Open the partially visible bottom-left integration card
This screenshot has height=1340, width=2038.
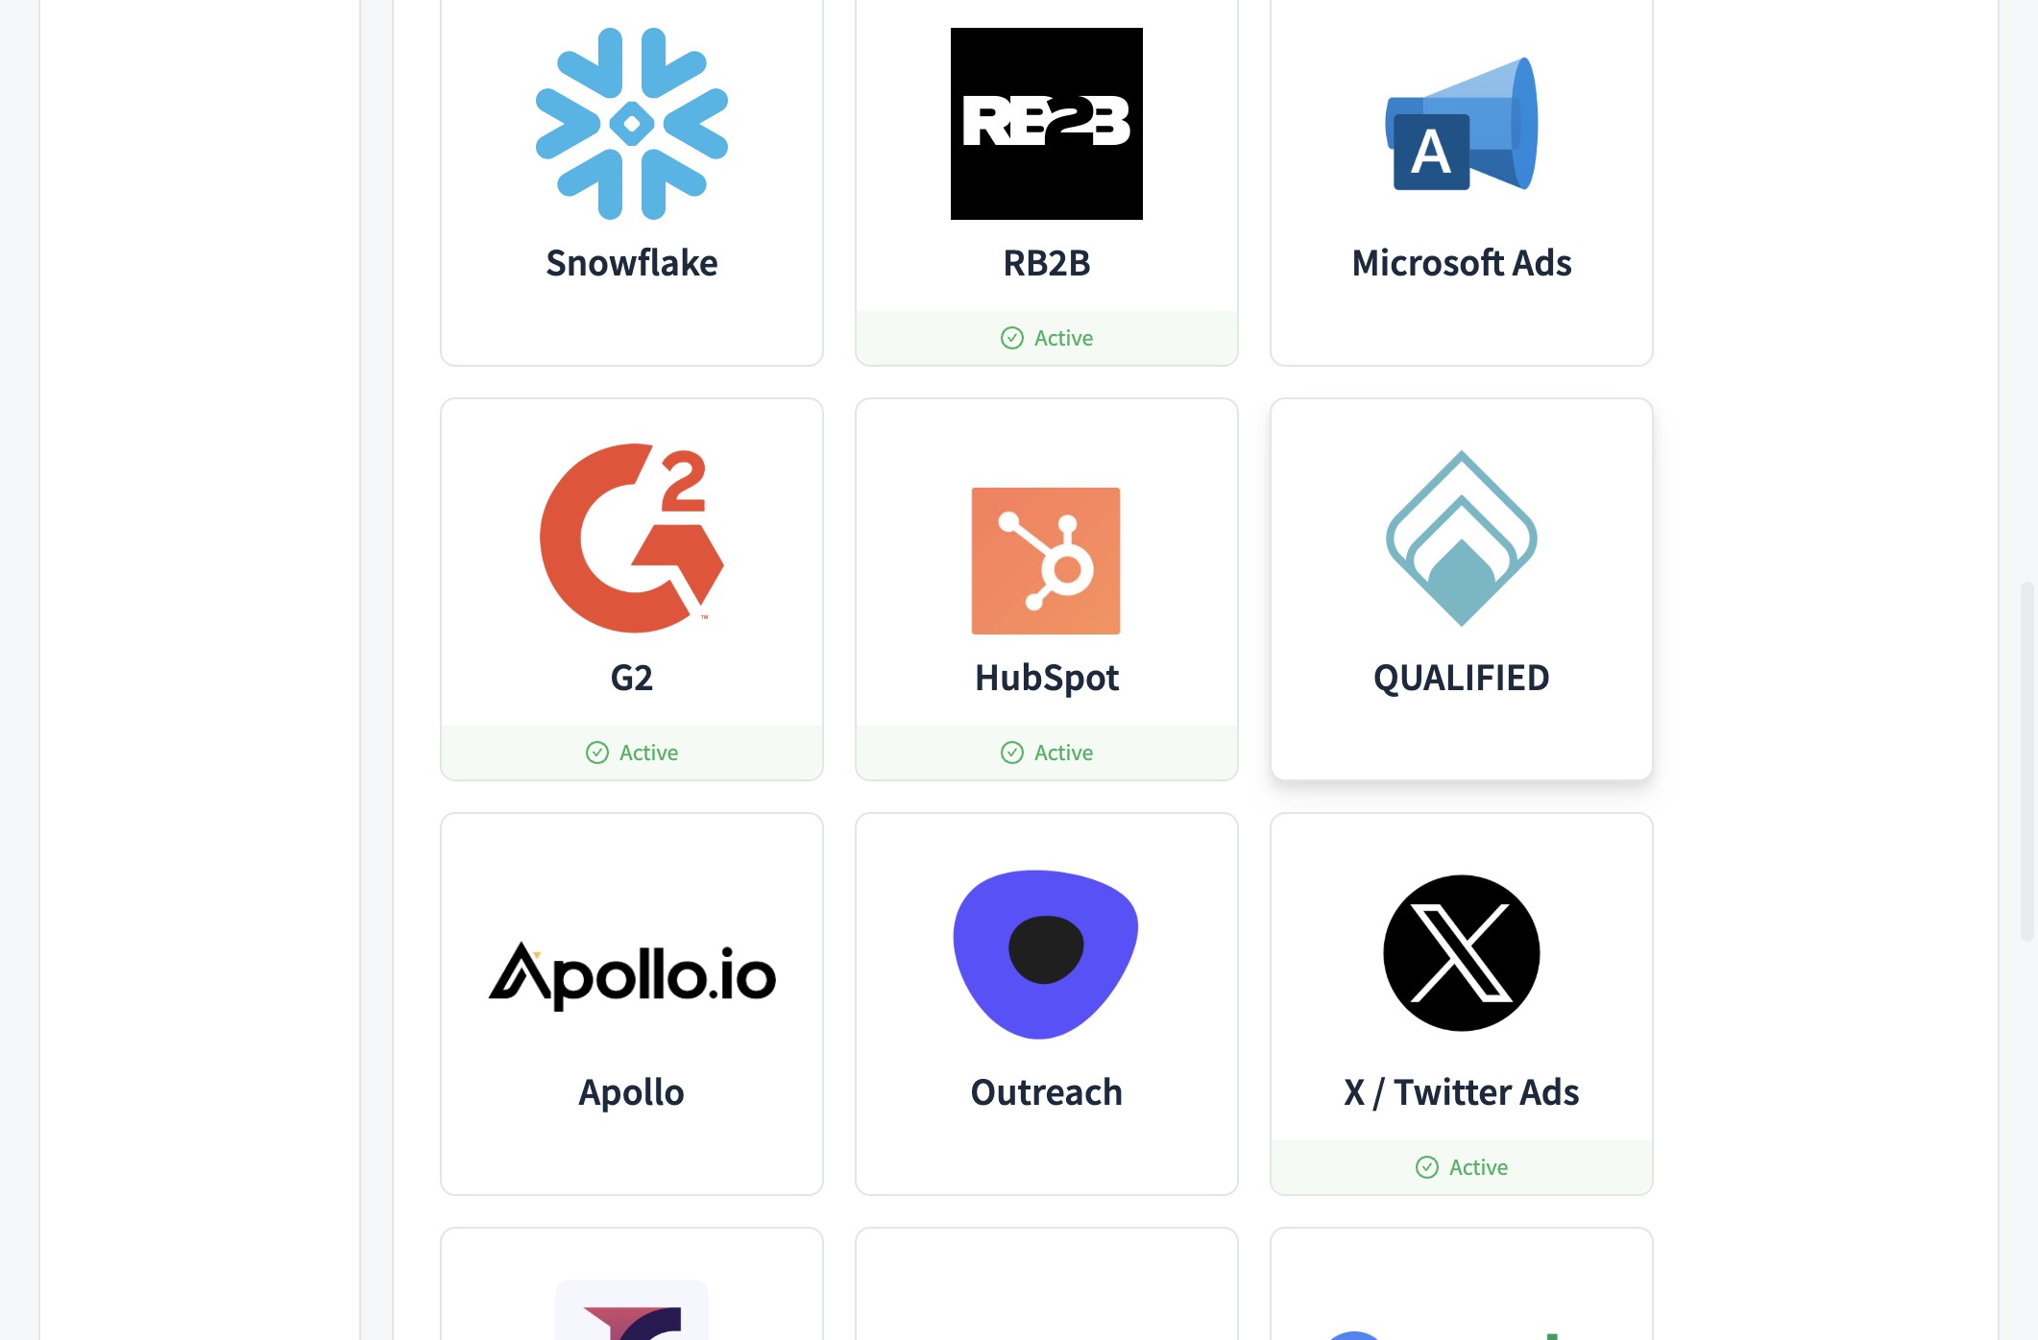click(631, 1284)
